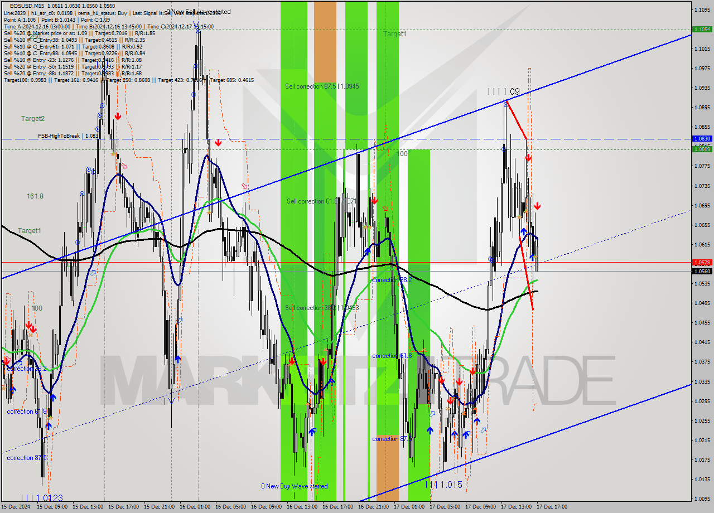Click the '15 Dec 2024' time axis label

[16, 507]
